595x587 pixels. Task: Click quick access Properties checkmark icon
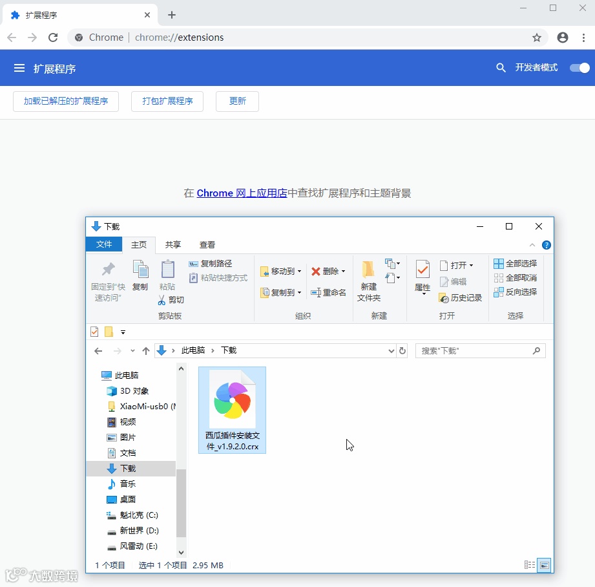pyautogui.click(x=94, y=332)
